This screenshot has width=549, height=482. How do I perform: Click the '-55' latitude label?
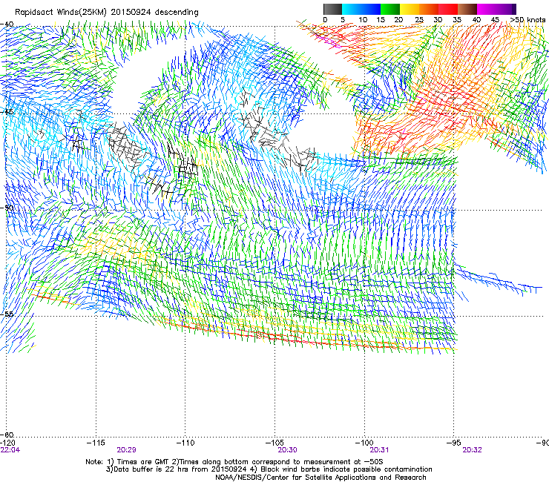[x=7, y=314]
